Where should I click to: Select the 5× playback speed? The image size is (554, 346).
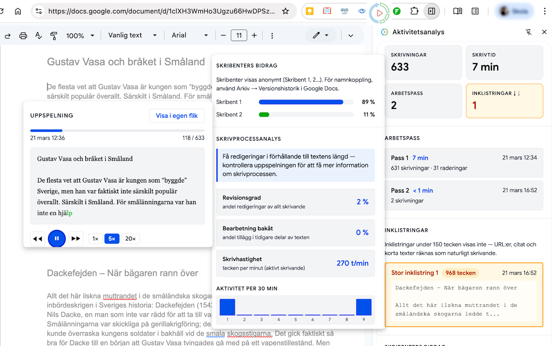[112, 239]
